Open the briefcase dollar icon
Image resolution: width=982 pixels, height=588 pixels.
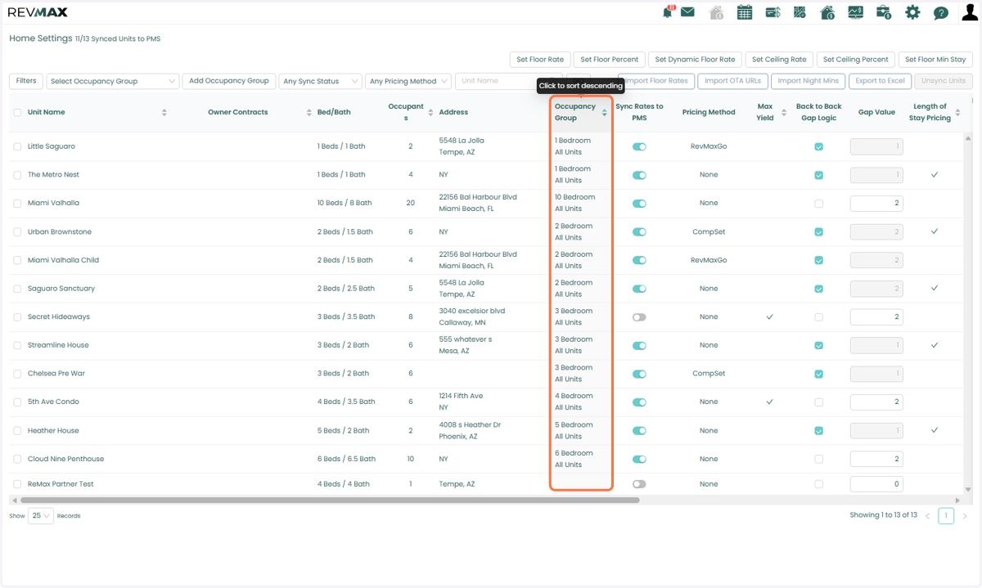pos(884,12)
